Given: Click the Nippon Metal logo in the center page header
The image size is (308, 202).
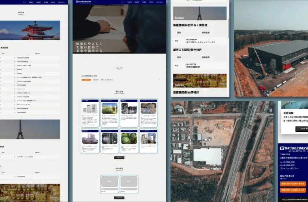Looking at the screenshot, I should pos(84,2).
